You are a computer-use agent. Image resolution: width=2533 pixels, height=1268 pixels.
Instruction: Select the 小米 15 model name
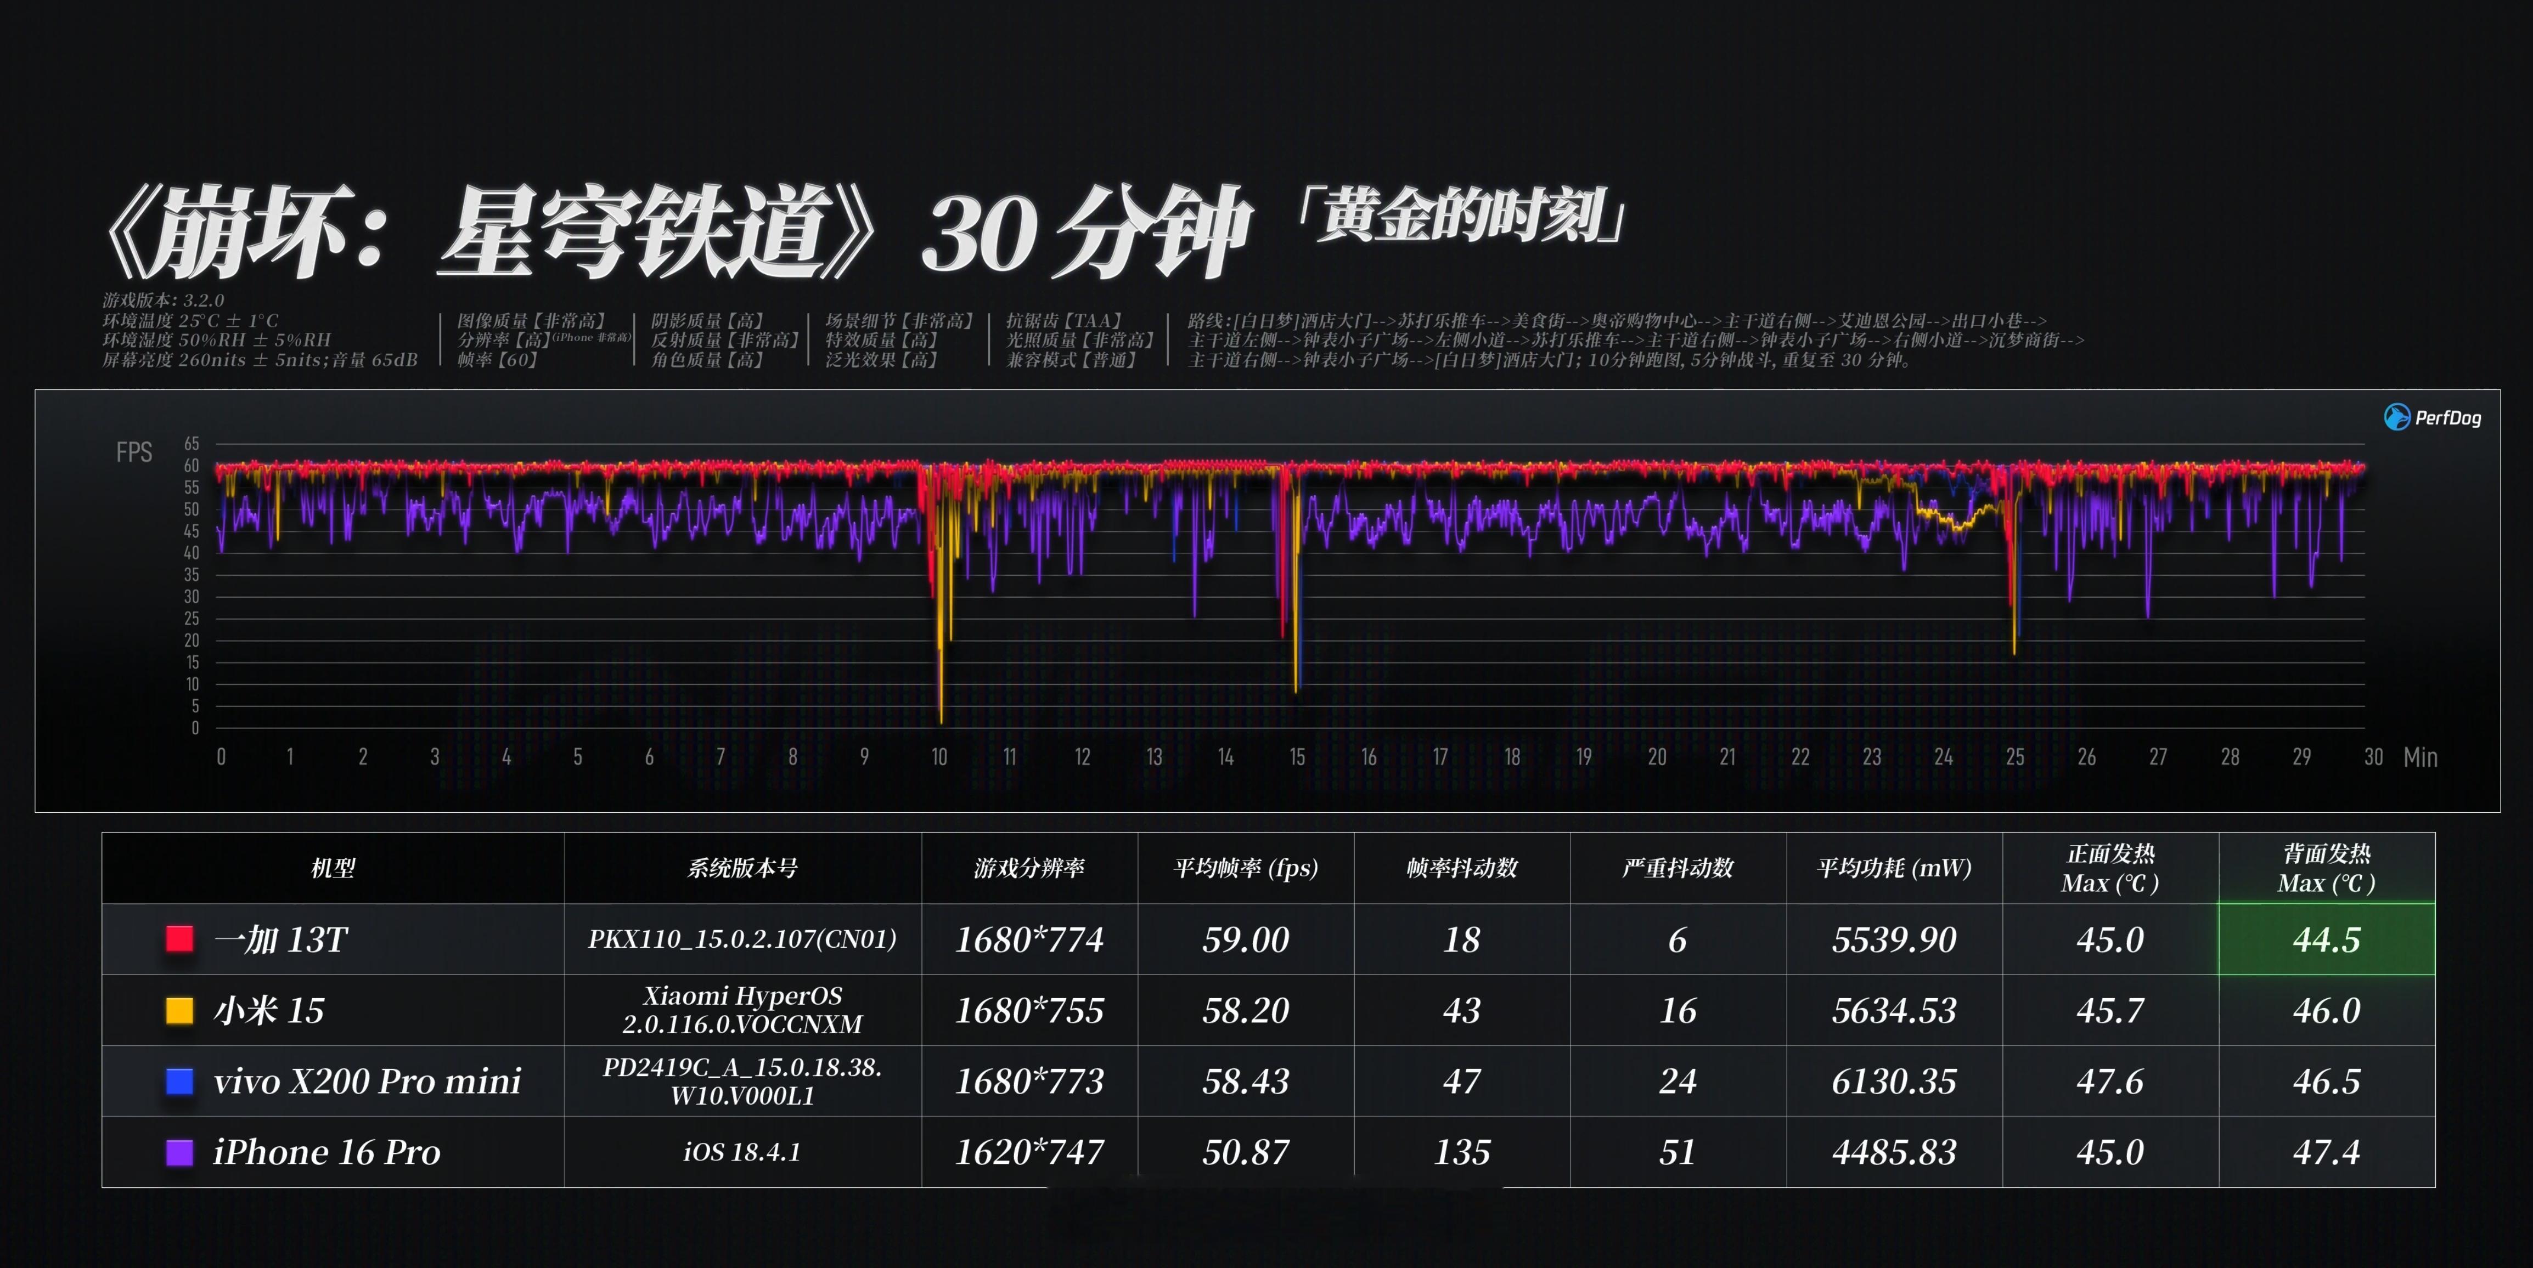pyautogui.click(x=268, y=1010)
